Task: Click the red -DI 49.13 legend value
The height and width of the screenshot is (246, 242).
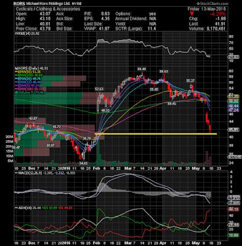Action: tap(65, 208)
